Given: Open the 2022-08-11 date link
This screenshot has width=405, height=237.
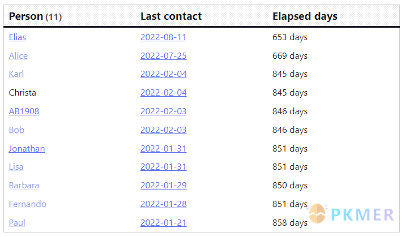Looking at the screenshot, I should click(164, 37).
